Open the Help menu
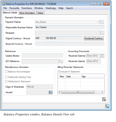The image size is (116, 122). pos(61,8)
